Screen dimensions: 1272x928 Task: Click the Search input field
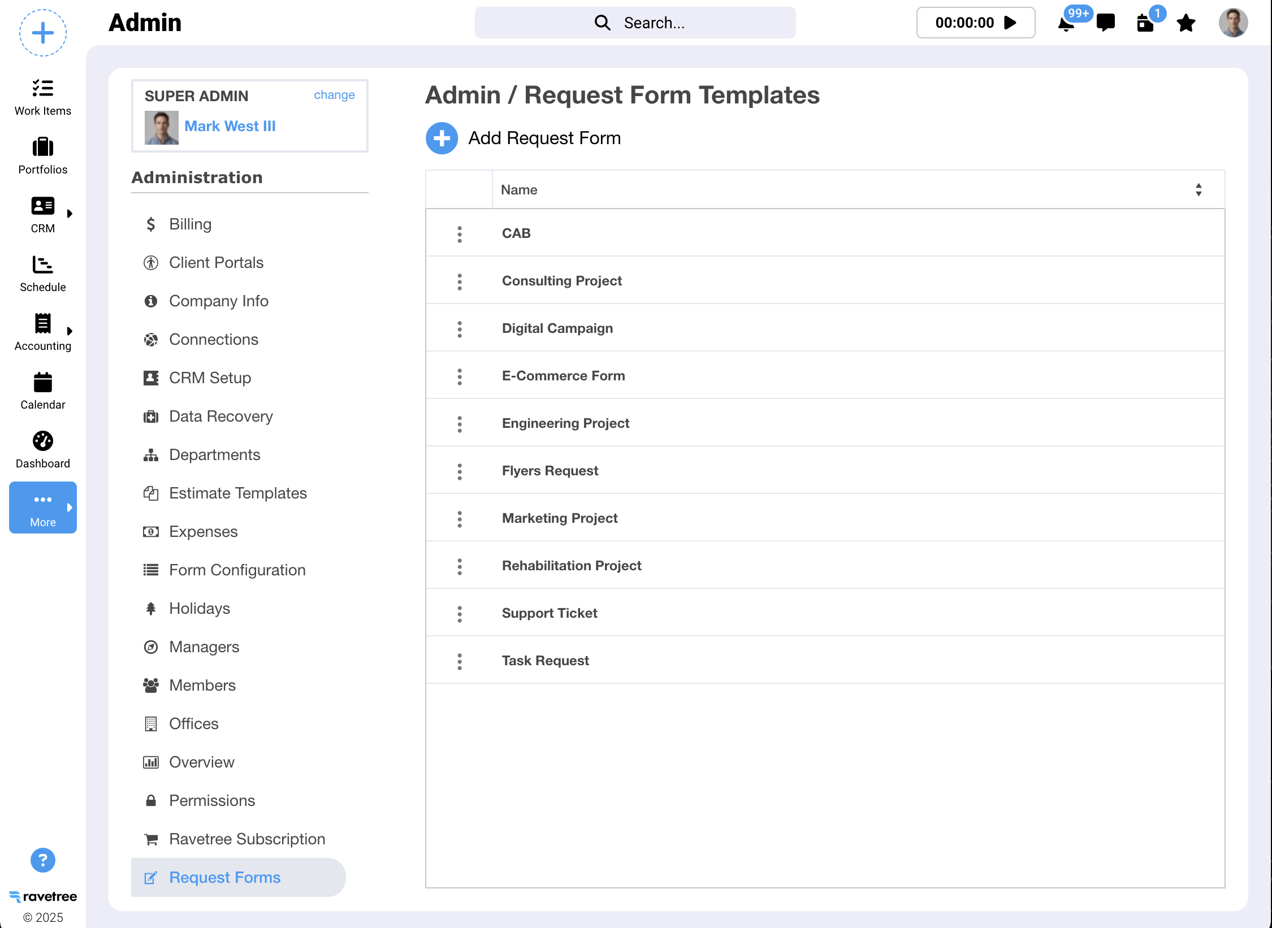point(635,23)
